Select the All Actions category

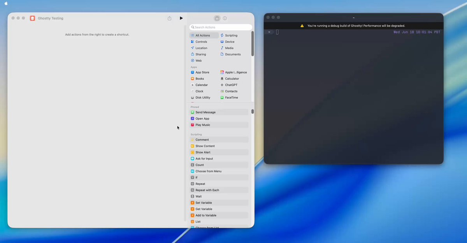204,35
